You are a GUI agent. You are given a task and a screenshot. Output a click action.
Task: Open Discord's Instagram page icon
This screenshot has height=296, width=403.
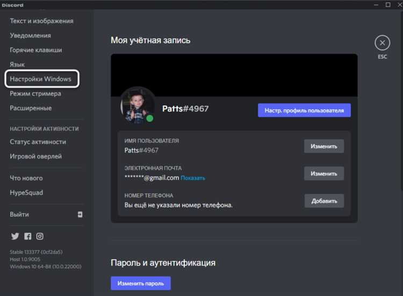point(40,236)
